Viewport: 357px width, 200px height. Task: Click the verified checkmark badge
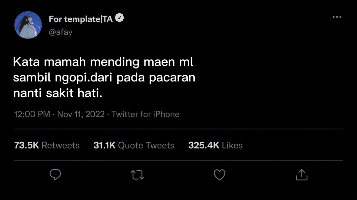point(119,18)
